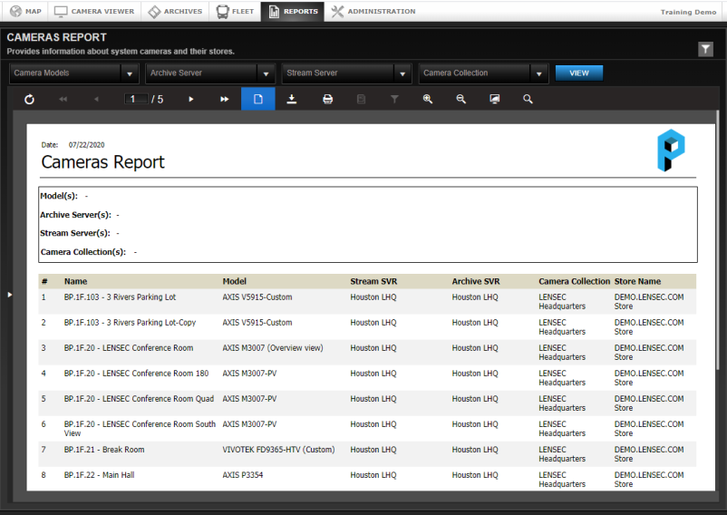
Task: Click 'AXIS M3007 (Overview view)' model cell
Action: (273, 348)
